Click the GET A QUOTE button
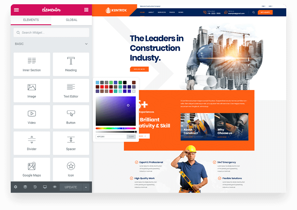This screenshot has width=297, height=210. (265, 12)
